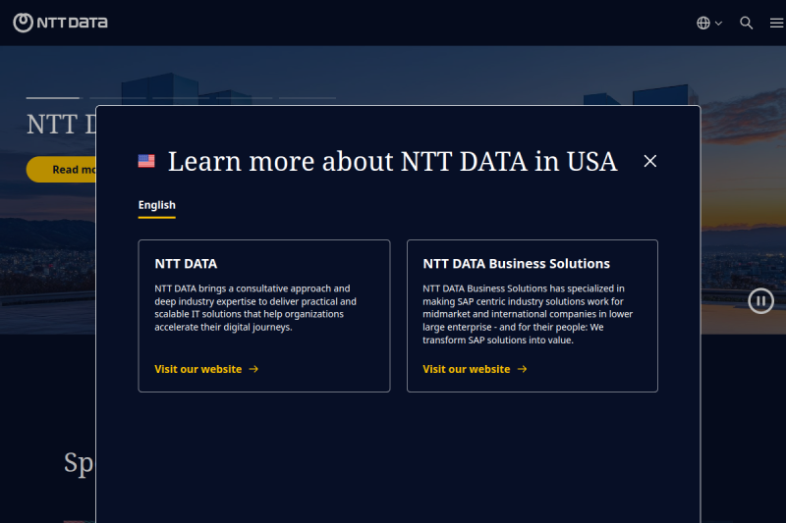
Task: Click the partially hidden Read more button
Action: [61, 170]
